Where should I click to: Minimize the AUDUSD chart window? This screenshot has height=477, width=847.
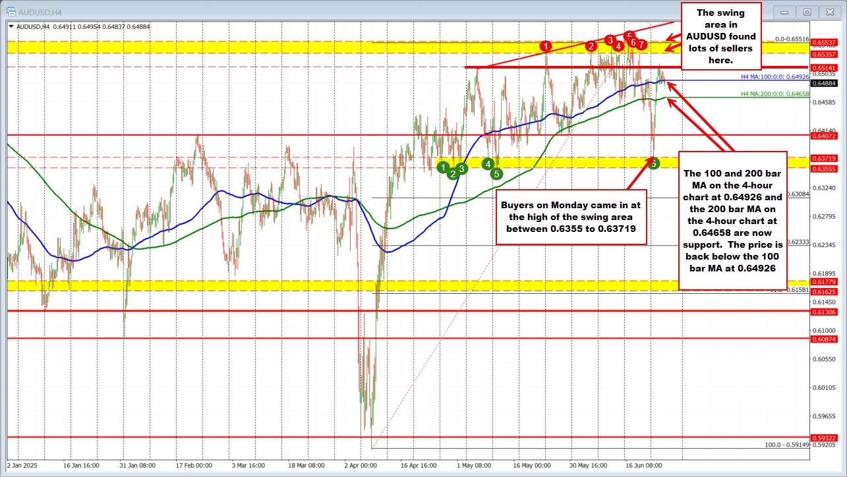784,12
